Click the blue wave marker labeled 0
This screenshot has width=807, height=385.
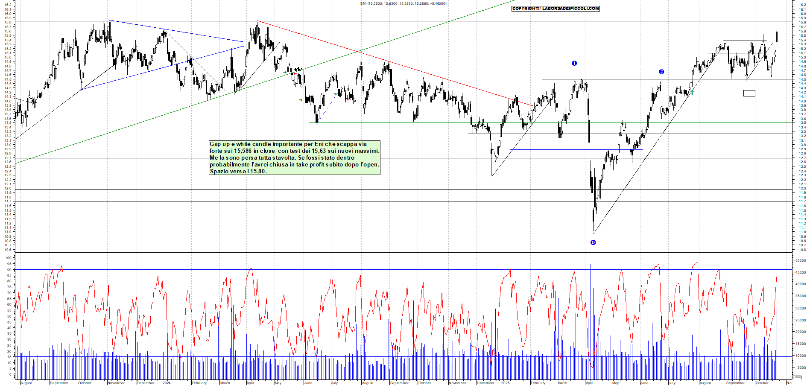[x=593, y=242]
